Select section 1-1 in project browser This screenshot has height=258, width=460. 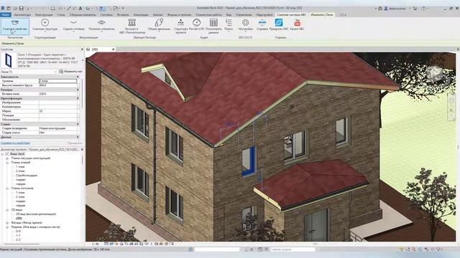18,236
